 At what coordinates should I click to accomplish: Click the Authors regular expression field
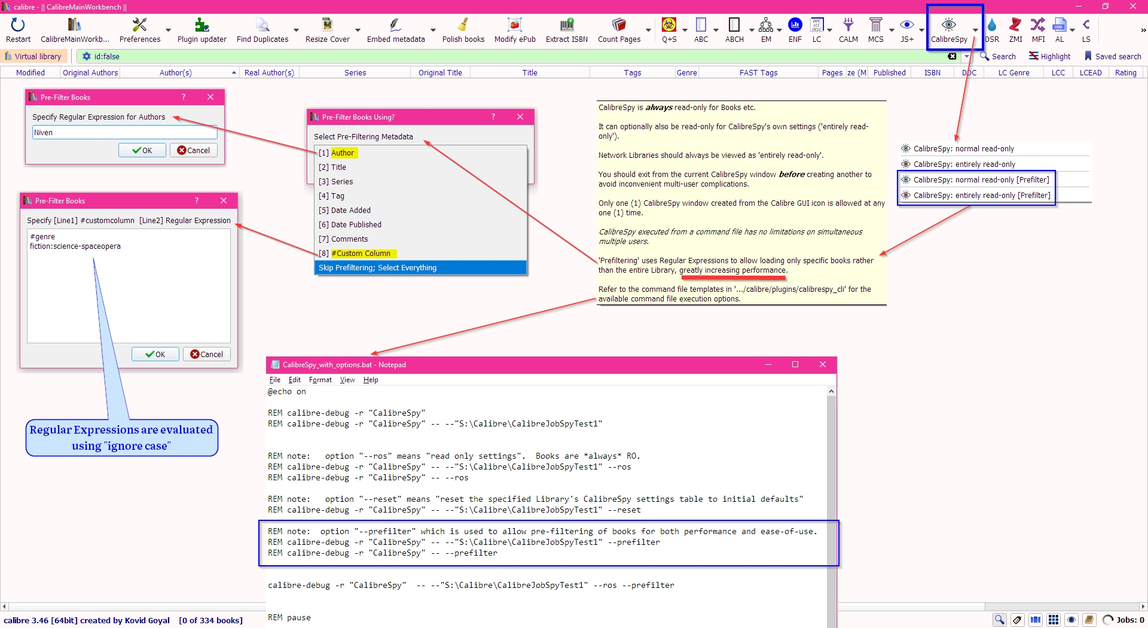click(124, 132)
